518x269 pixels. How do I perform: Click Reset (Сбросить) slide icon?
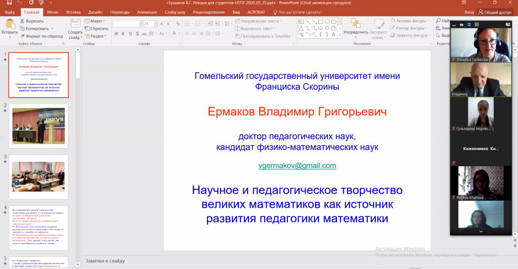point(87,29)
